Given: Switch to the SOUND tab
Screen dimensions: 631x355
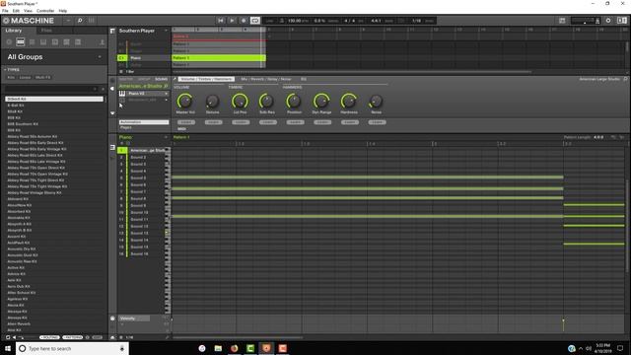Looking at the screenshot, I should point(161,79).
